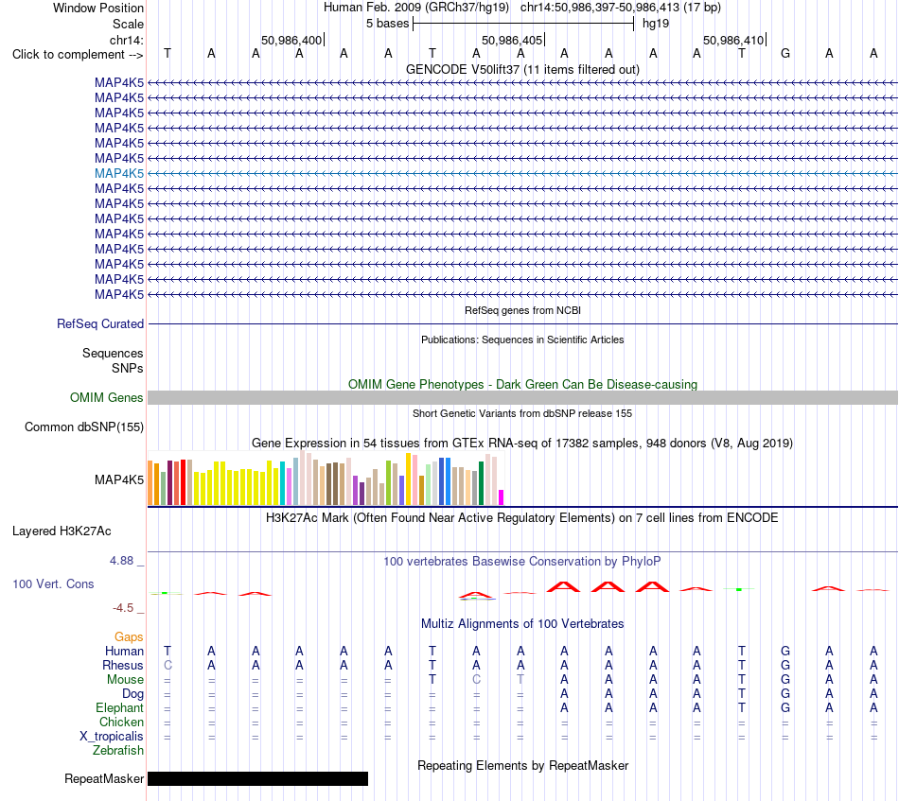Image resolution: width=899 pixels, height=801 pixels.
Task: Click the hg19 label by scale bar
Action: click(x=656, y=24)
